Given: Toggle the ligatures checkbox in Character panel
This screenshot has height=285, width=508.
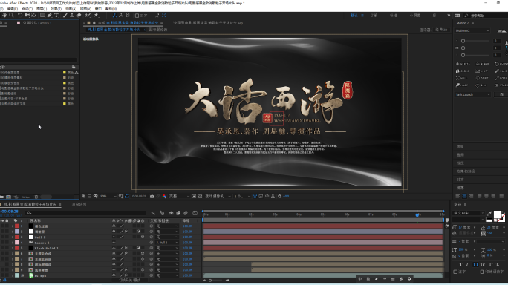Looking at the screenshot, I should click(x=455, y=272).
